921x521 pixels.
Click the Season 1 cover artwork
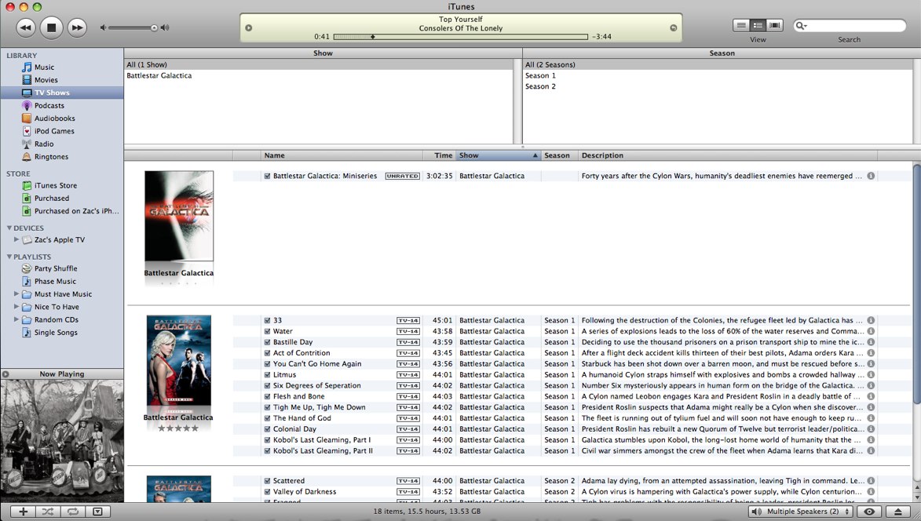178,360
